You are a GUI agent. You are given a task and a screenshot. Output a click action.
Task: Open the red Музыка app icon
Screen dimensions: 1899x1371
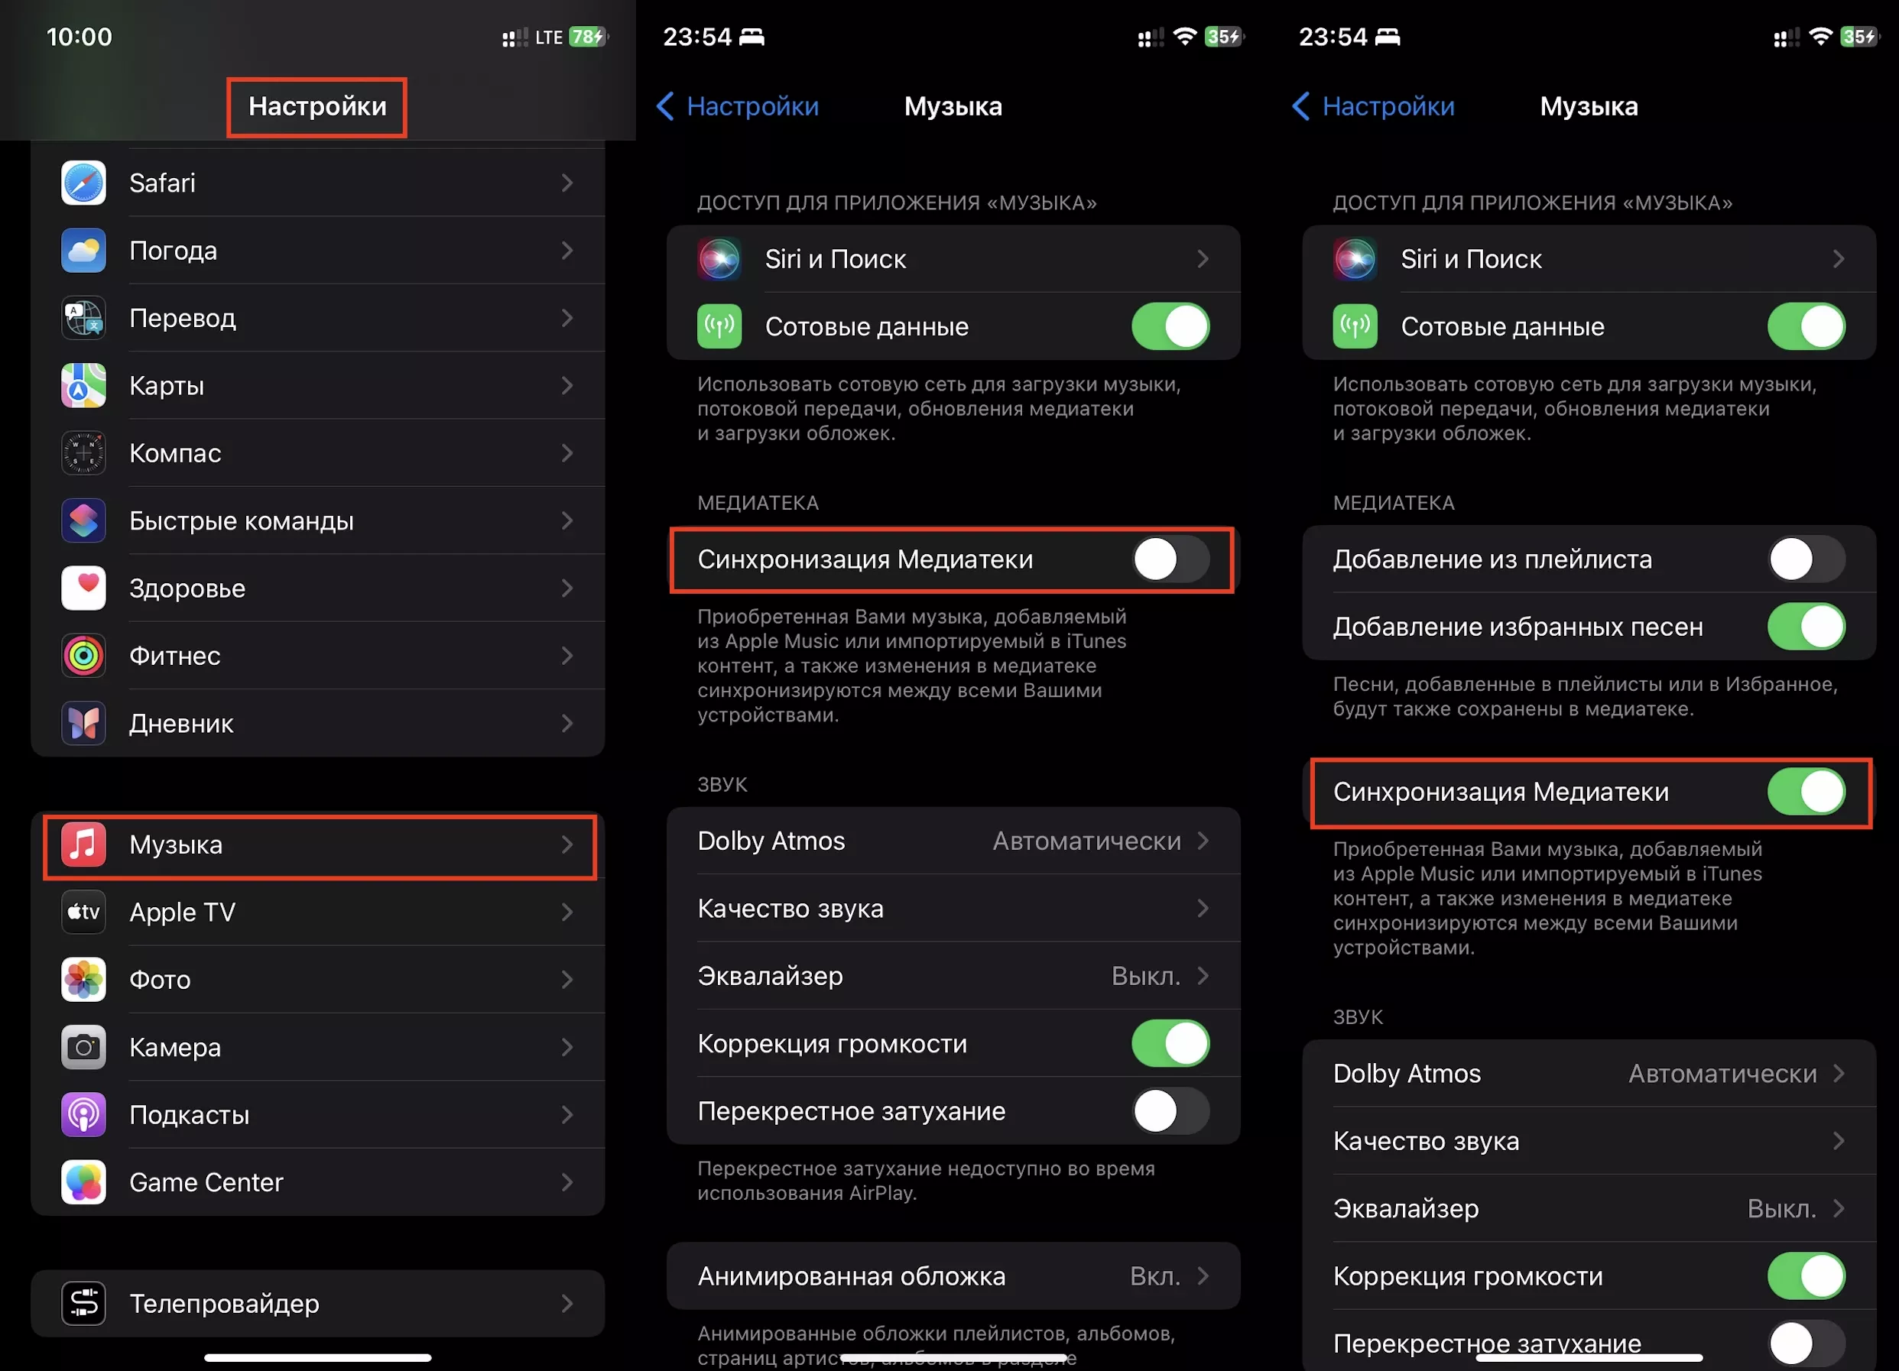pyautogui.click(x=83, y=844)
